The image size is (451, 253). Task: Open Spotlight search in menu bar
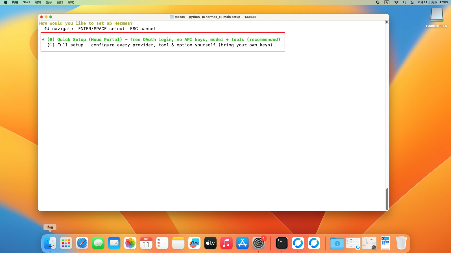pos(405,2)
